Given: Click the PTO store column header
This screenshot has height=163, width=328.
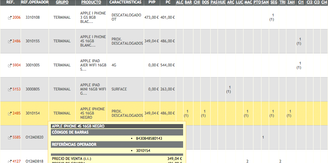Looking at the screenshot, I should coord(257,2).
